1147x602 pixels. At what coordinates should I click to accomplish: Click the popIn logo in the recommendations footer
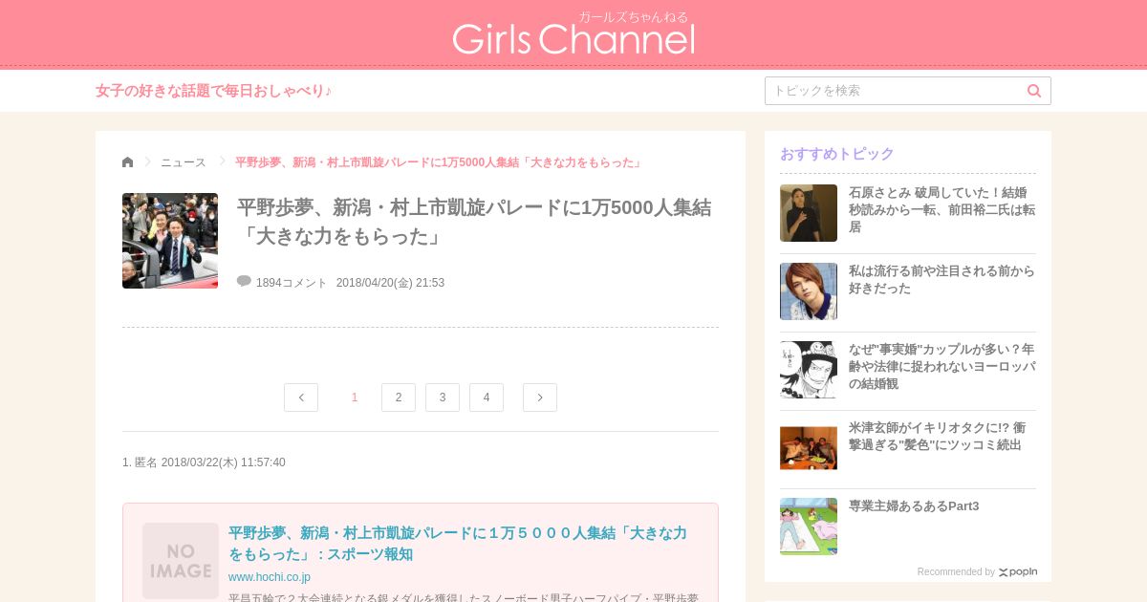1018,572
